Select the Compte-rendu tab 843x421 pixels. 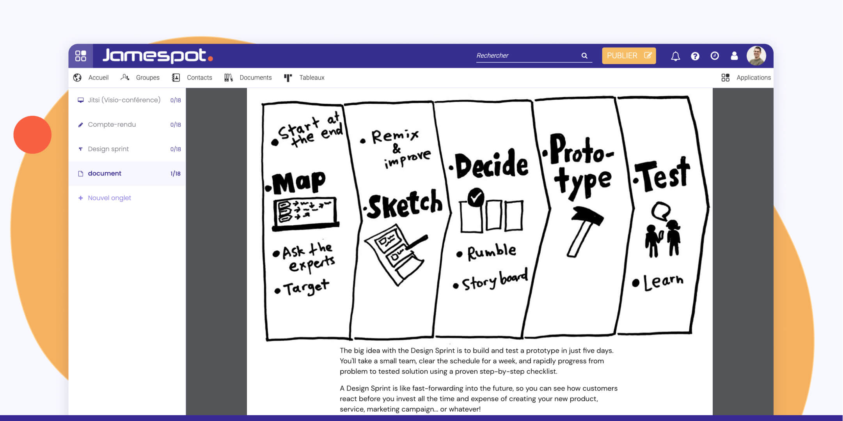pyautogui.click(x=127, y=124)
